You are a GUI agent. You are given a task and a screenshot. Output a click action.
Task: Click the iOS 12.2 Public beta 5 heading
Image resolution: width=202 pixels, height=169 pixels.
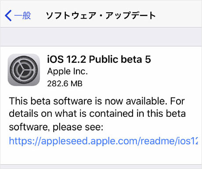click(99, 59)
